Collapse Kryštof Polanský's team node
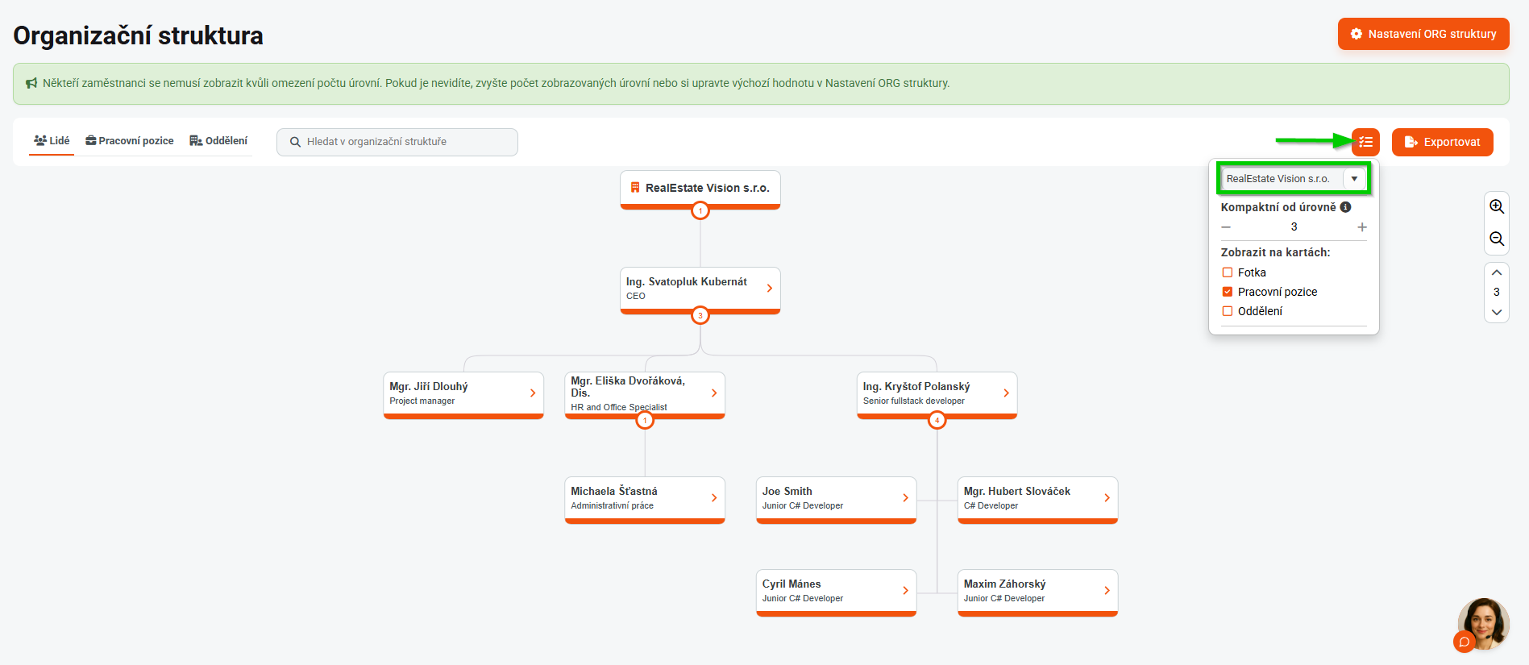 937,420
